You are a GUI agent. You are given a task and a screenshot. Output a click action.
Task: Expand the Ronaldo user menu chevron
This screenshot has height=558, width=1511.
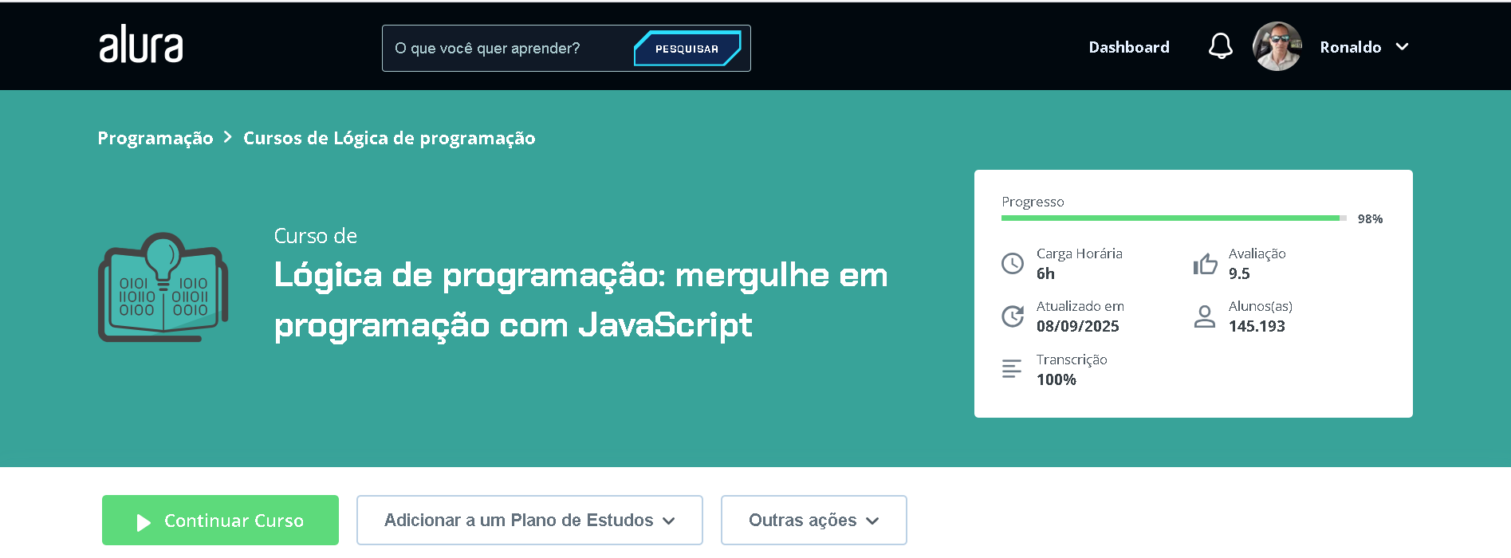1403,47
